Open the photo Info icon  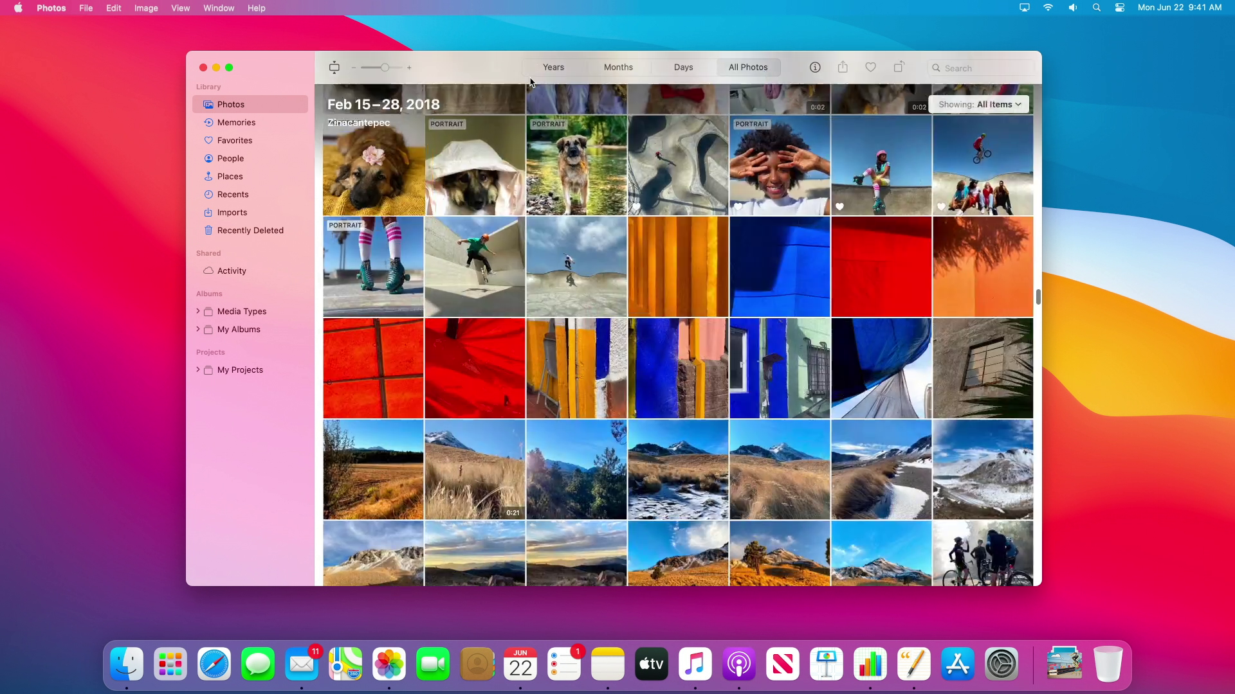coord(815,67)
